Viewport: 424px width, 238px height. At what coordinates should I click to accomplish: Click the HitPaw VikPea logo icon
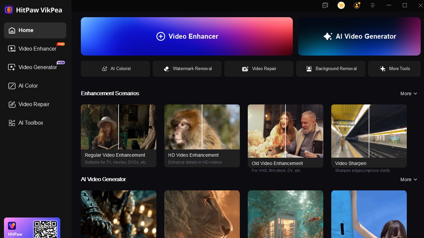tap(9, 10)
